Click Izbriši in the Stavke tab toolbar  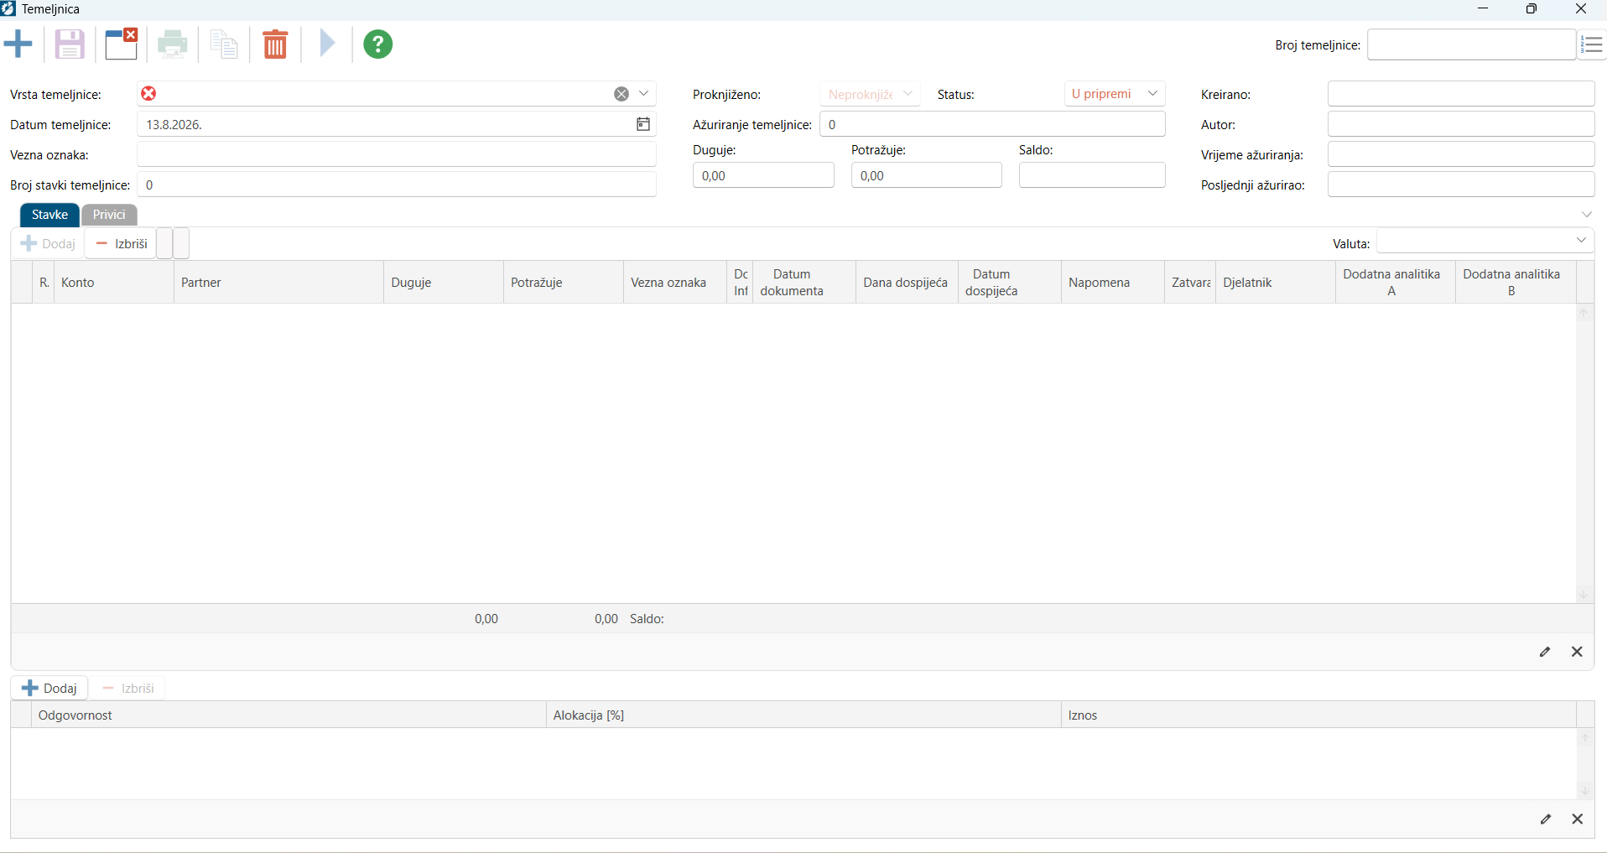121,243
